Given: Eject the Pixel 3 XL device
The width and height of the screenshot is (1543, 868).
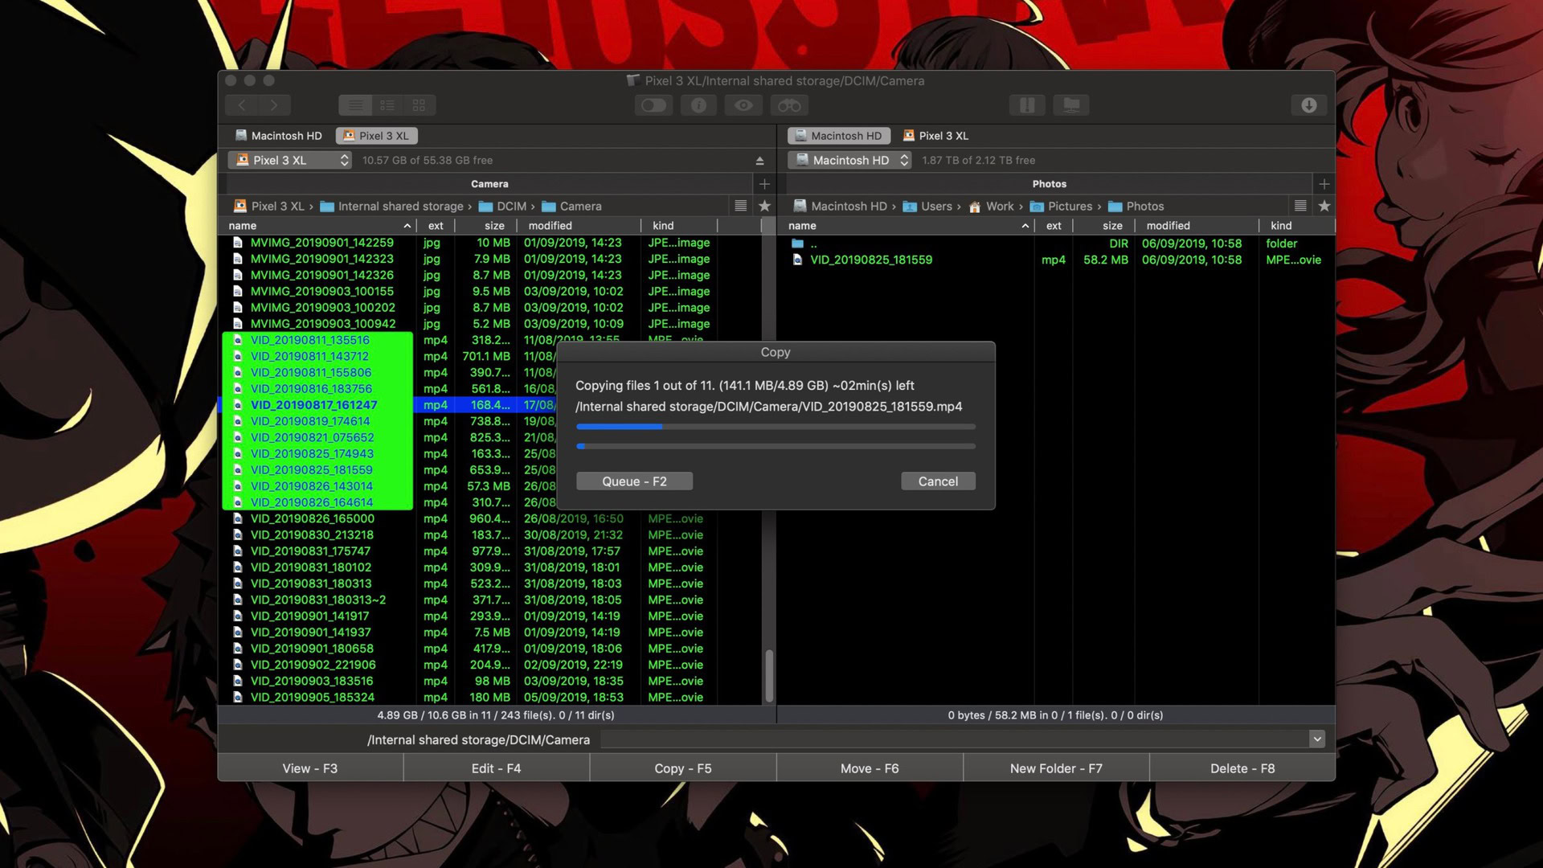Looking at the screenshot, I should tap(759, 161).
